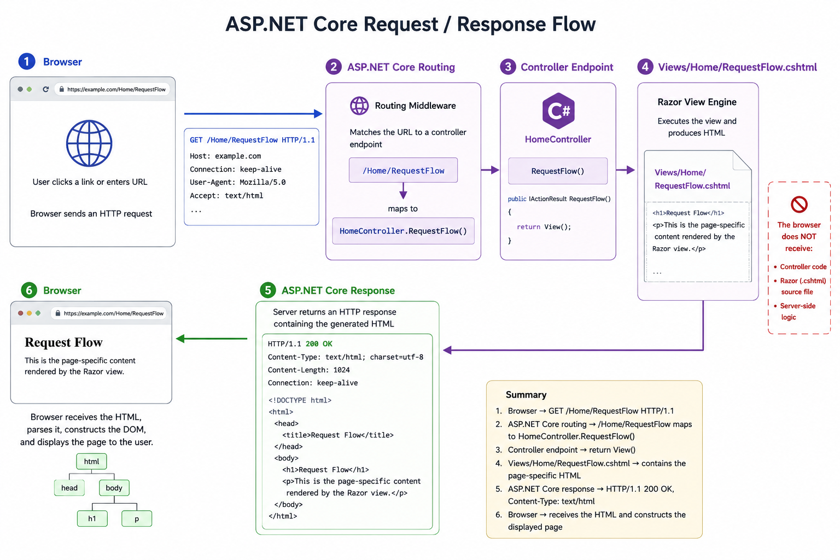The width and height of the screenshot is (840, 560).
Task: Click the 'Summary' heading
Action: click(526, 395)
